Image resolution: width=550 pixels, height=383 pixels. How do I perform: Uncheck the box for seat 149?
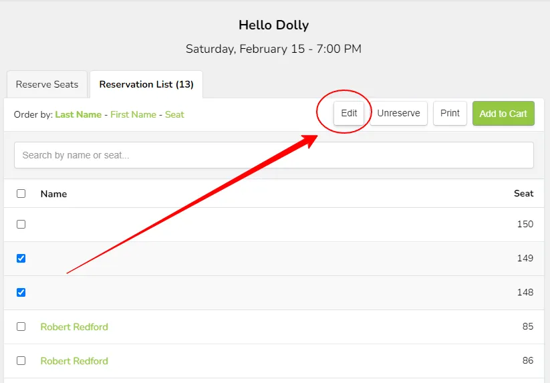coord(21,259)
